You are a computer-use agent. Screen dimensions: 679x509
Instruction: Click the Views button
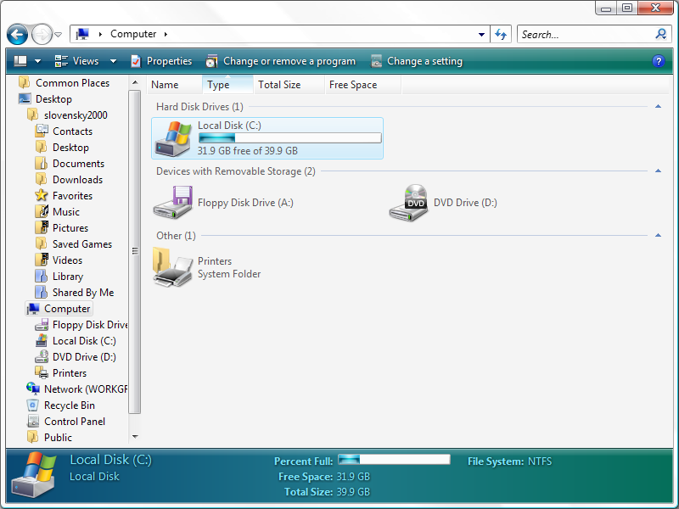point(77,61)
